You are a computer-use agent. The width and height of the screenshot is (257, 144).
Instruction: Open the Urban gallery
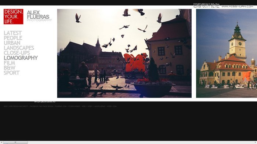(12, 43)
